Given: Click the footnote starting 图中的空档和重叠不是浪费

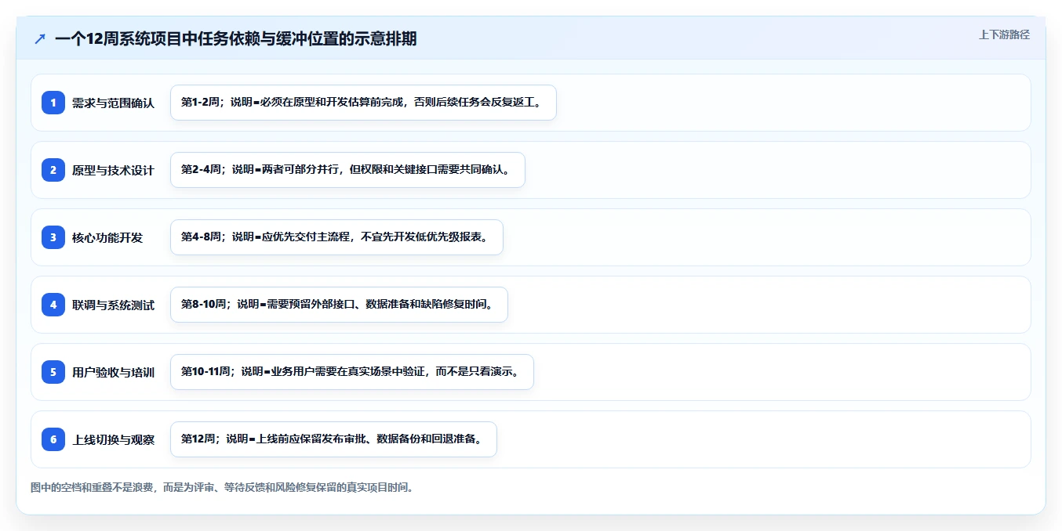Looking at the screenshot, I should coord(222,487).
